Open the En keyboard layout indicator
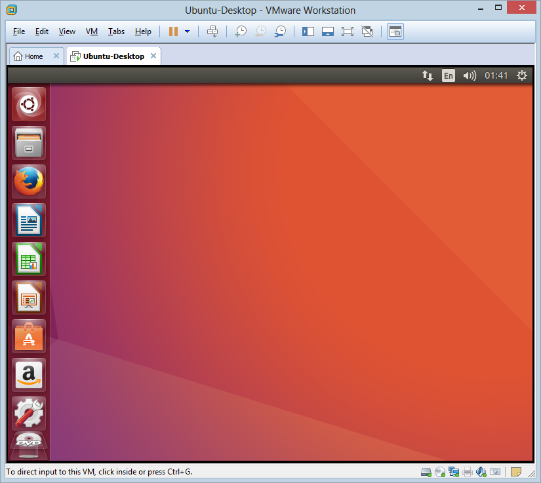 click(x=448, y=75)
